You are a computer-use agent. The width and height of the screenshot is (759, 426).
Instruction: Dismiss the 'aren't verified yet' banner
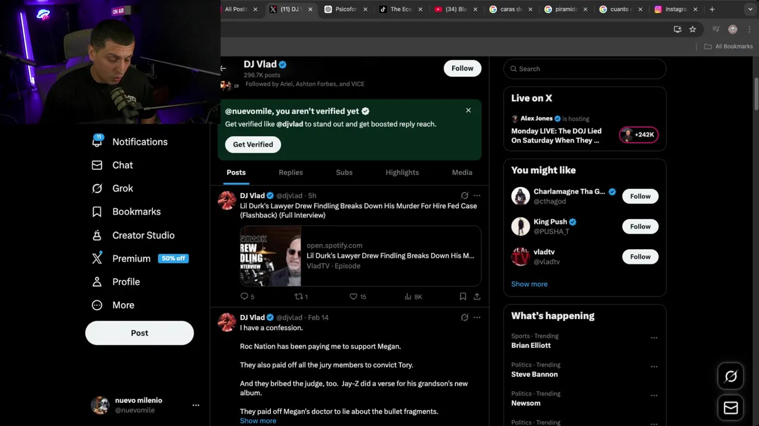(468, 110)
